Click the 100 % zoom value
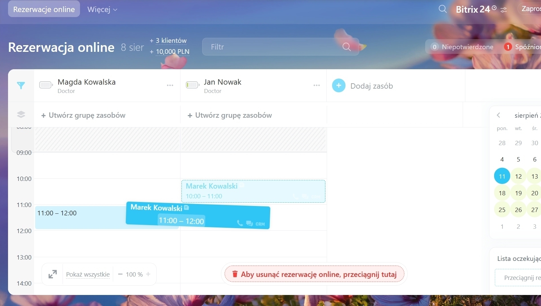This screenshot has height=306, width=541. [x=134, y=275]
